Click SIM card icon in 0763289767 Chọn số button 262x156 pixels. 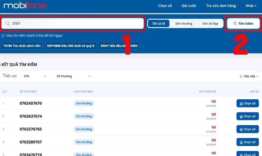pyautogui.click(x=241, y=142)
